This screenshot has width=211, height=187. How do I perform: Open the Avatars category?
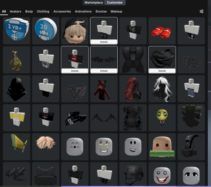[16, 12]
